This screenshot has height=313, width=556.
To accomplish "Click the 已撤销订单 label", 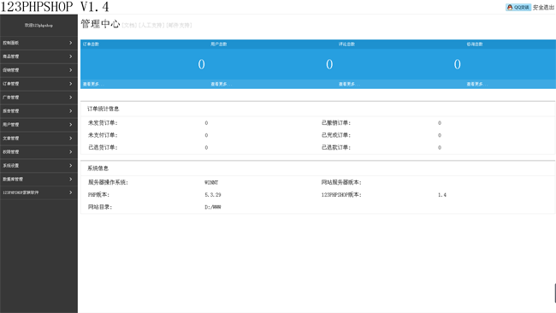I will 336,123.
